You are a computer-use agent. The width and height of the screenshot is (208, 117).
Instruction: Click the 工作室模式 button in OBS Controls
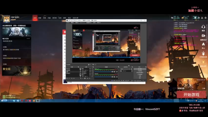point(140,74)
